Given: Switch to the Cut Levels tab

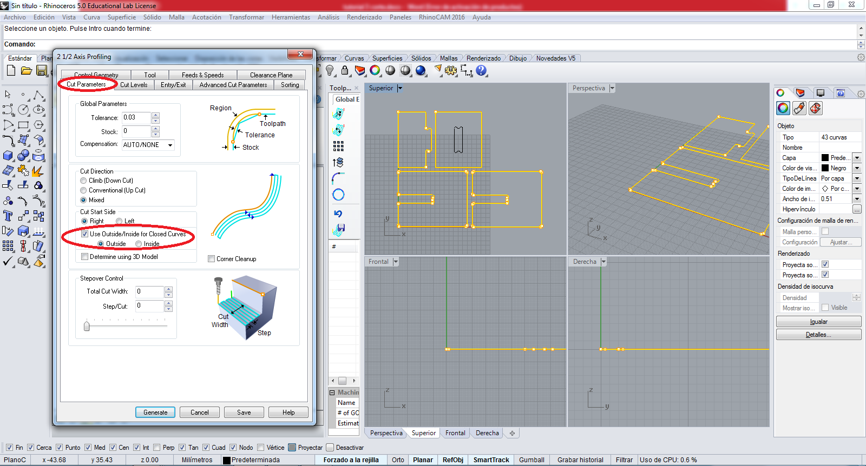Looking at the screenshot, I should point(134,85).
